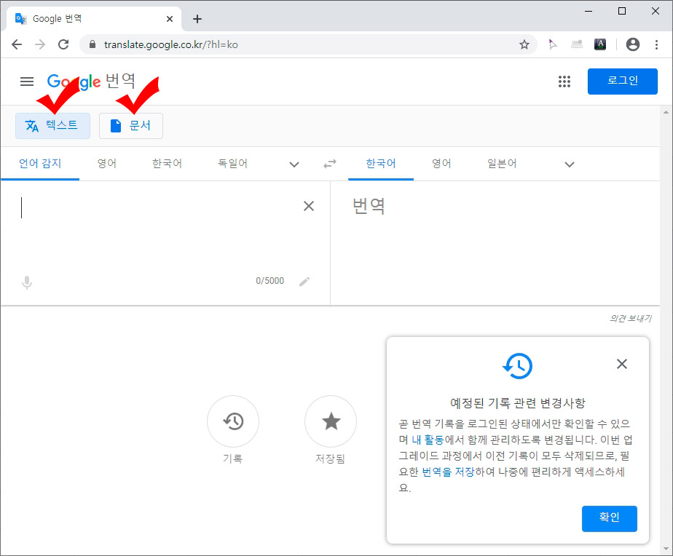Screen dimensions: 673x556
Task: Select 영어 as source language
Action: click(107, 164)
